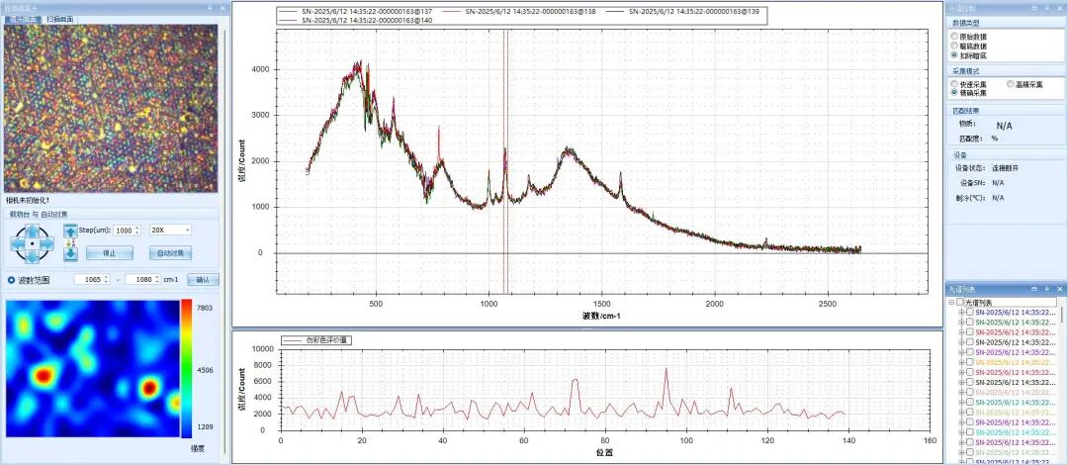The width and height of the screenshot is (1068, 465).
Task: Click the wavenumber start field showing 1065
Action: 90,280
